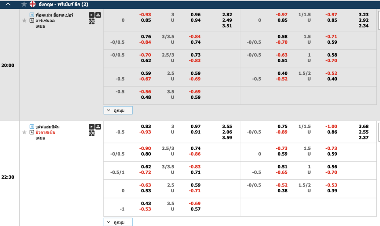Screen dimensions: 380x226
Task: Bet over 3 goals at 0.96
Action: pos(196,15)
